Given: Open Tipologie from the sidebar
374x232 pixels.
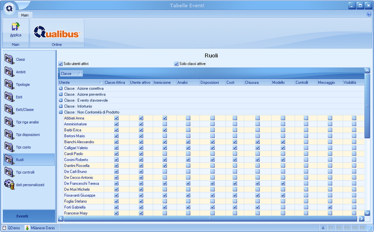Looking at the screenshot, I should [x=9, y=84].
